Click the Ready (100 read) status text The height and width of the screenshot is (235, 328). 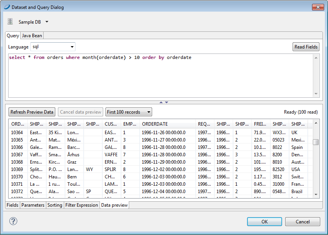click(x=301, y=112)
